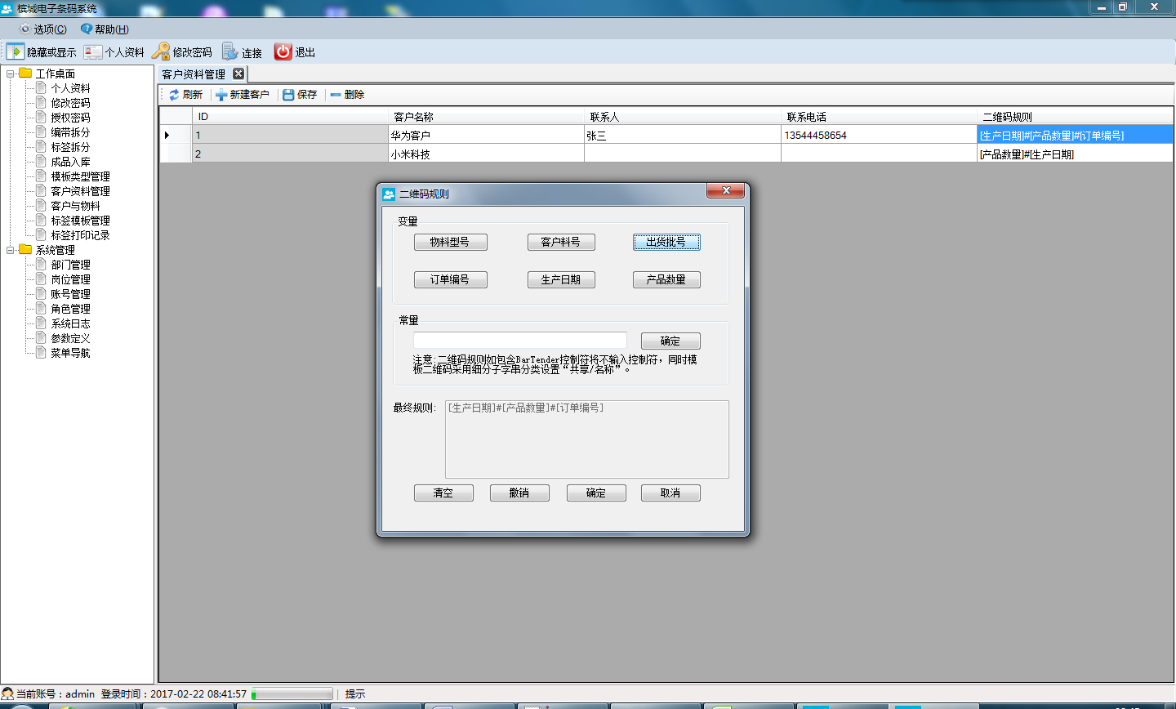Image resolution: width=1176 pixels, height=709 pixels.
Task: Collapse the 系统管理 tree node
Action: tap(11, 250)
